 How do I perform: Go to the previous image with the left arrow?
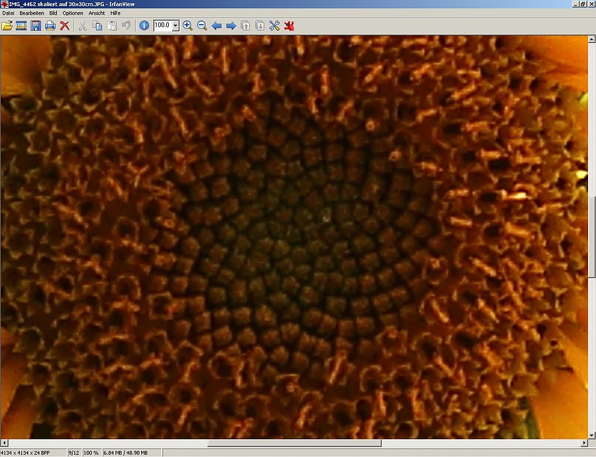(217, 26)
